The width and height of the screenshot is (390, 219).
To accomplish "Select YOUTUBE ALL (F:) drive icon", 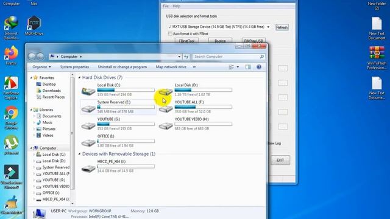I will 166,108.
